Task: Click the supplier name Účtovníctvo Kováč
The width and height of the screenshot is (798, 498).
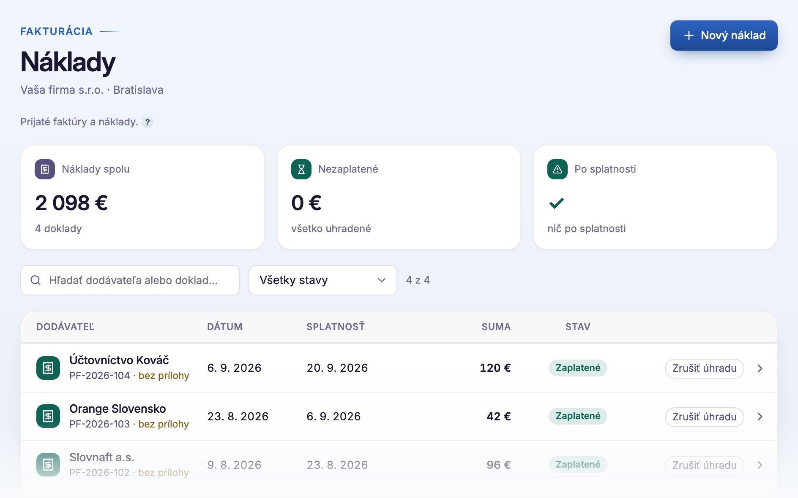Action: pos(119,360)
